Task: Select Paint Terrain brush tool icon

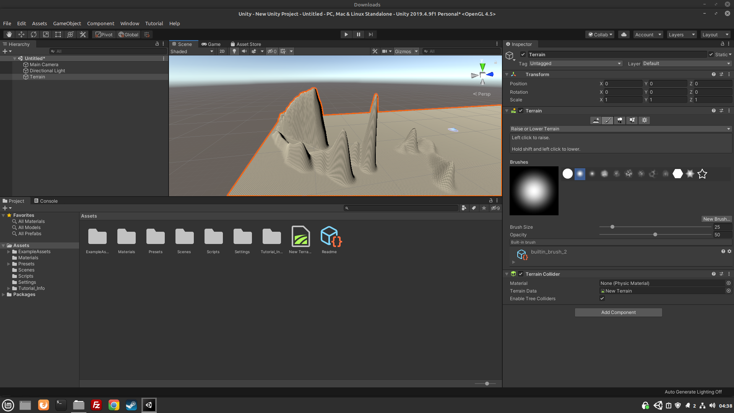Action: (x=608, y=120)
